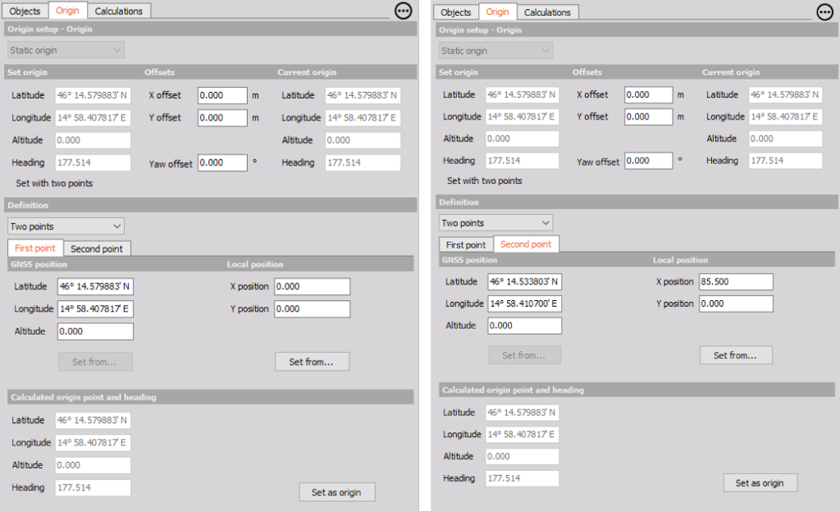
Task: Open Two points definition dropdown in right panel
Action: (x=495, y=223)
